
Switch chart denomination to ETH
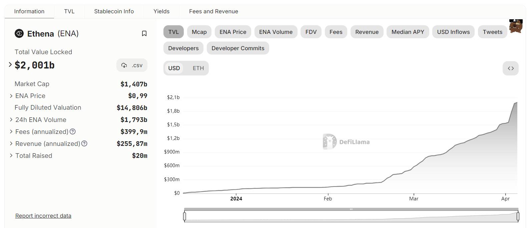pyautogui.click(x=198, y=68)
